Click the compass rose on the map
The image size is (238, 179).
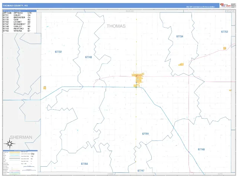coord(10,144)
